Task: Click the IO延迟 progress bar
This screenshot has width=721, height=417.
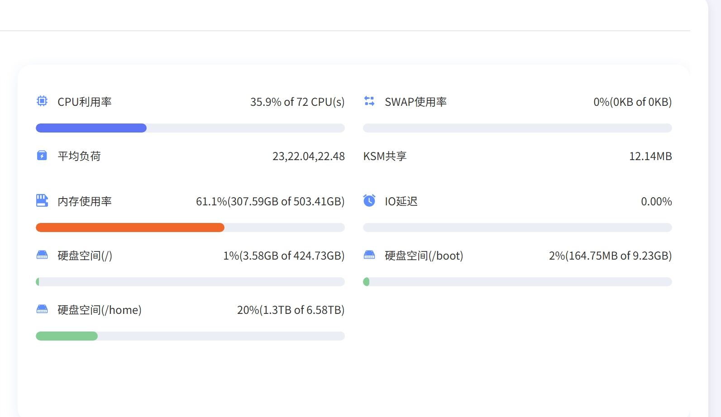Action: [517, 227]
